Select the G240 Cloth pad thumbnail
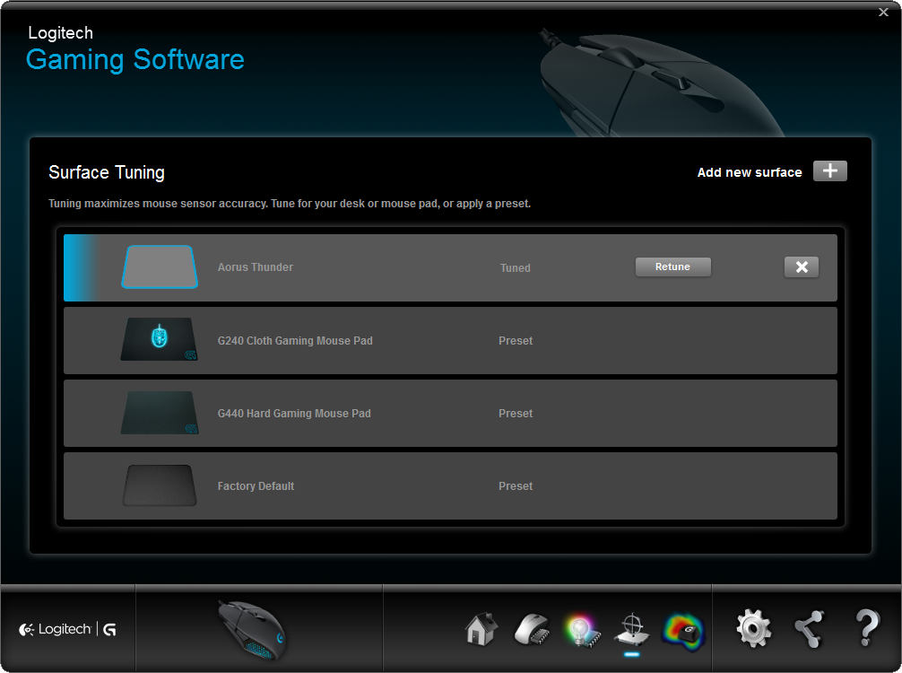 [160, 340]
